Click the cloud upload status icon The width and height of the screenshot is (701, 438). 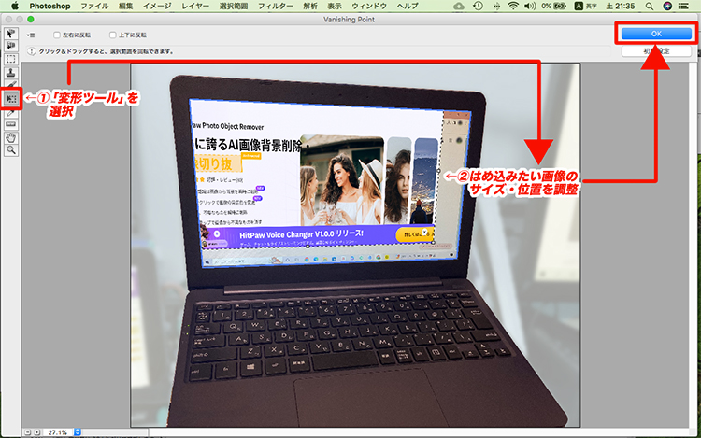(459, 6)
